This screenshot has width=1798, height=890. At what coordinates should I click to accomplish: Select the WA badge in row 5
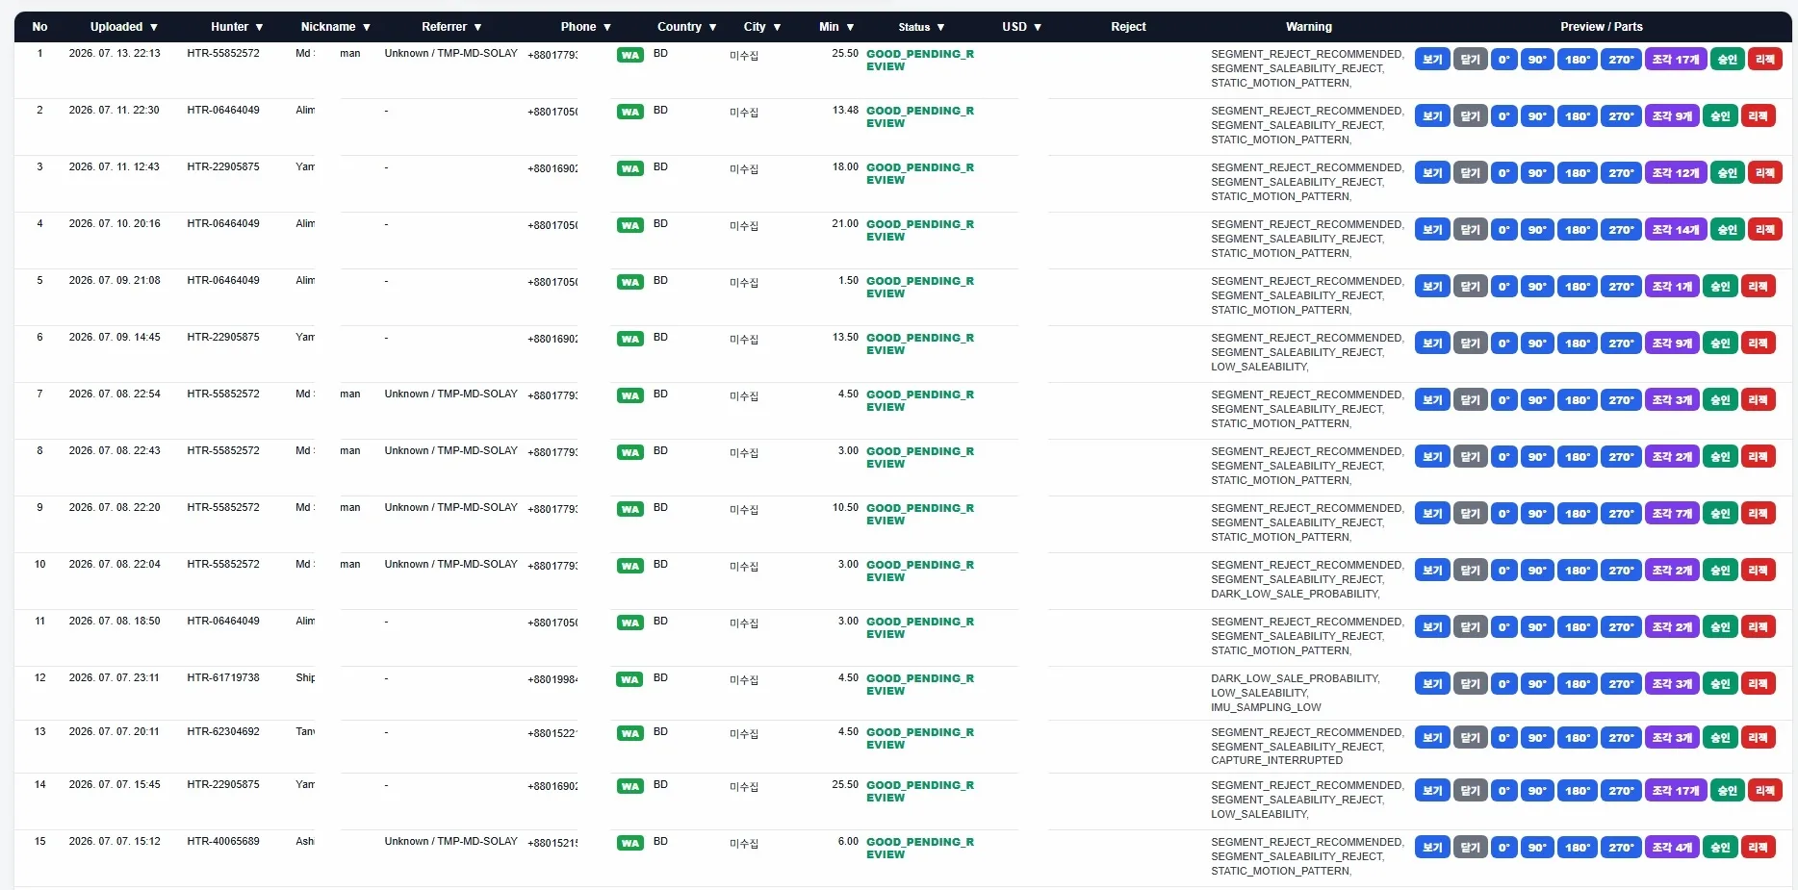(x=630, y=282)
